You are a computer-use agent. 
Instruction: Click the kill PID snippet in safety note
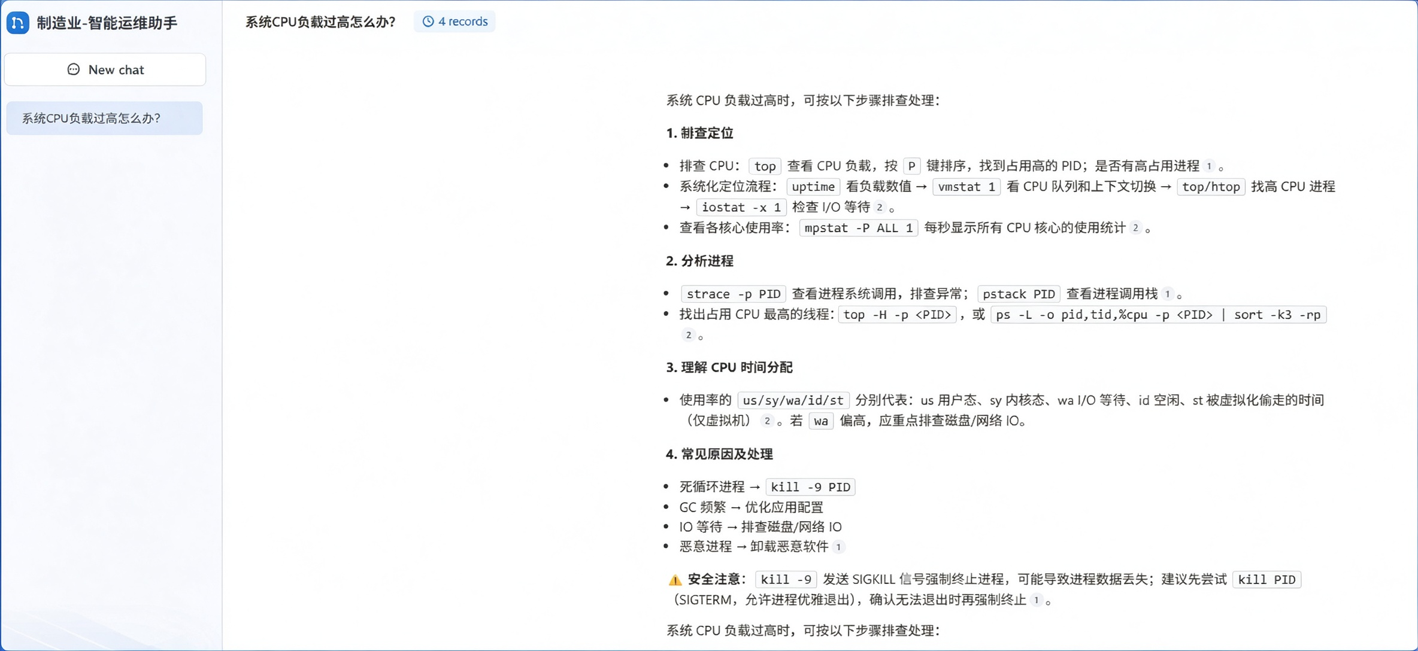pyautogui.click(x=1267, y=579)
